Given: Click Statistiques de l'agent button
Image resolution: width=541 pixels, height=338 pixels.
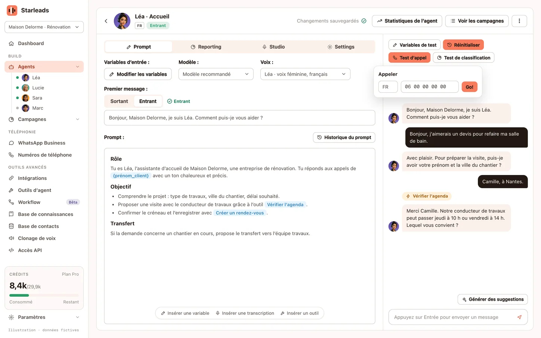Looking at the screenshot, I should [x=407, y=21].
